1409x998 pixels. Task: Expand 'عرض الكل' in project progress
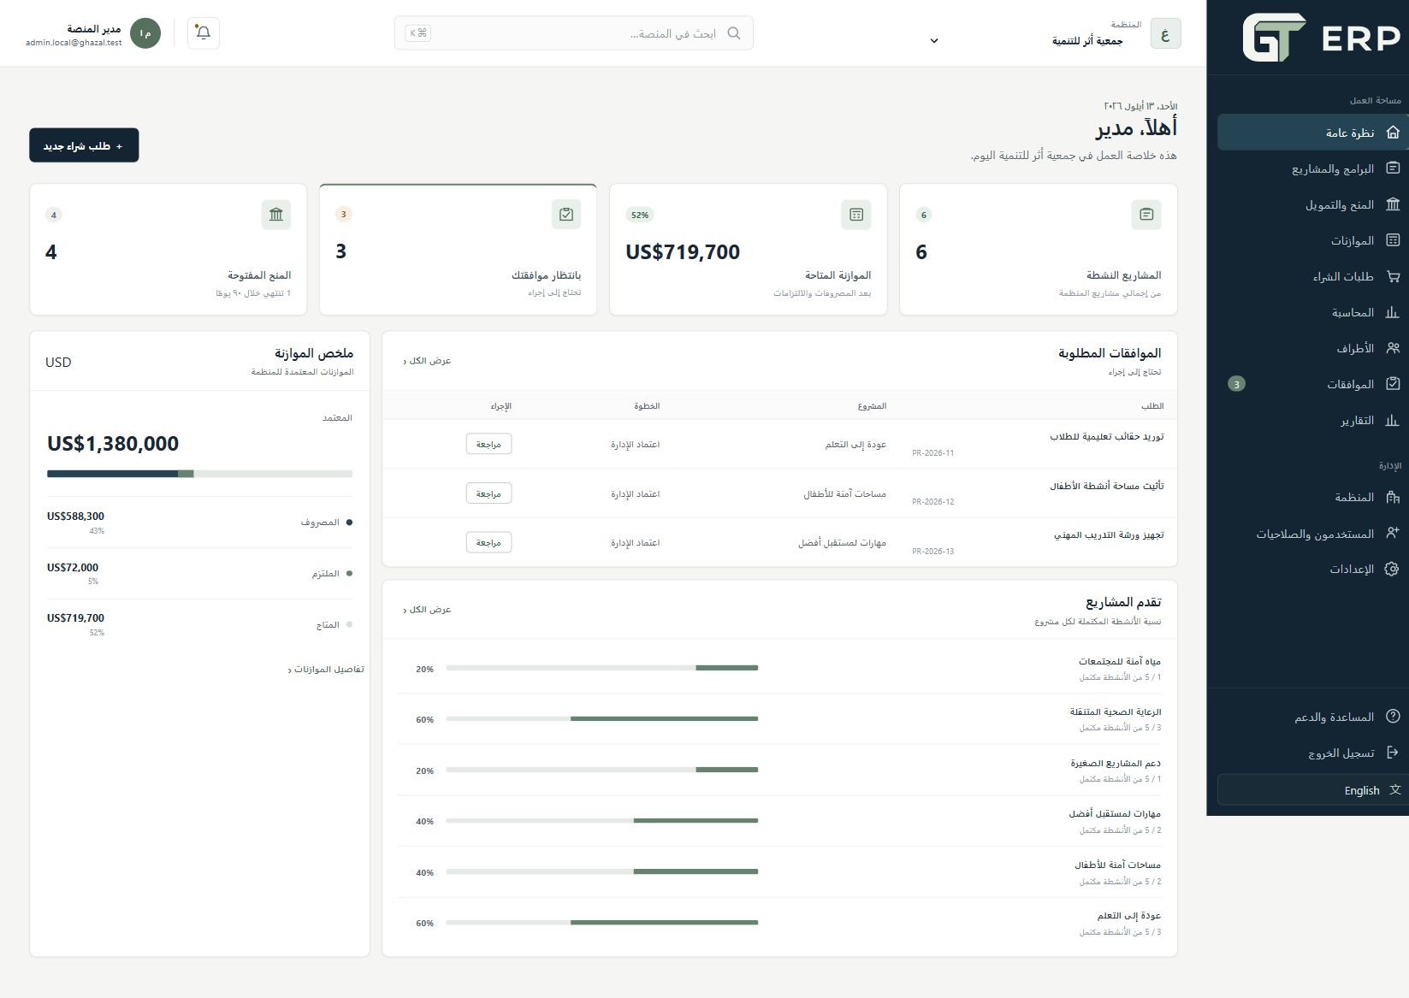pos(427,610)
